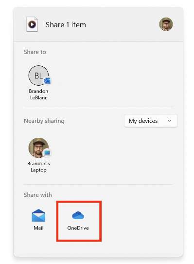Open the My devices dropdown
This screenshot has width=194, height=264.
click(x=151, y=121)
